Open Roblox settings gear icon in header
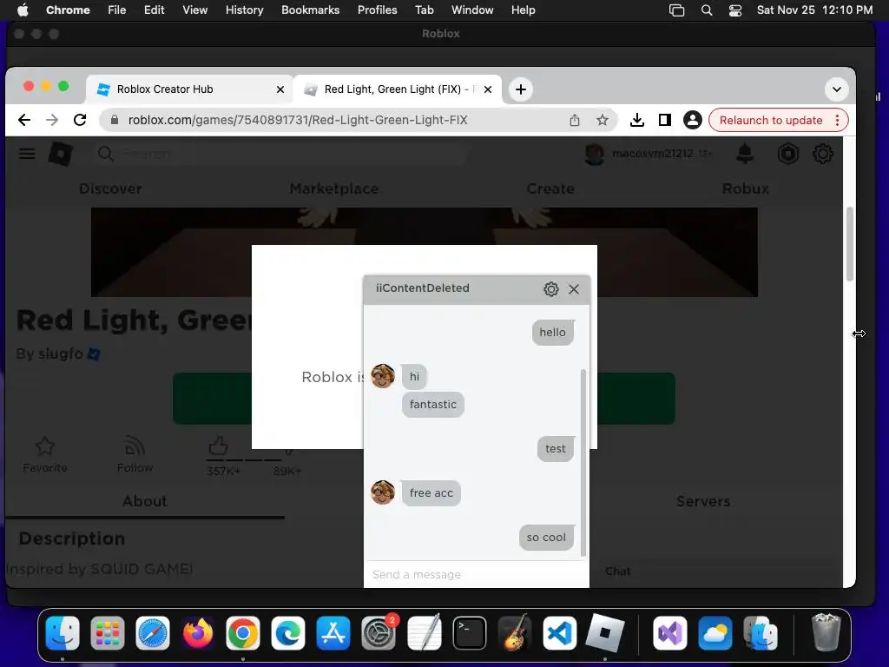Image resolution: width=889 pixels, height=667 pixels. point(823,154)
